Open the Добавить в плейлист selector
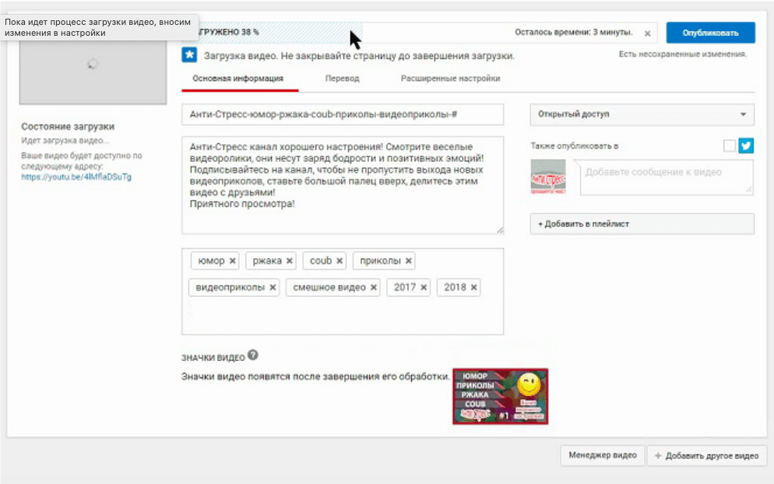The image size is (774, 484). pyautogui.click(x=642, y=224)
